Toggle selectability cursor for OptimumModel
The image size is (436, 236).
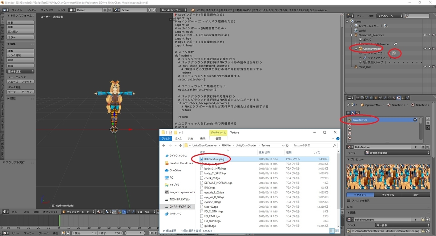pos(429,49)
